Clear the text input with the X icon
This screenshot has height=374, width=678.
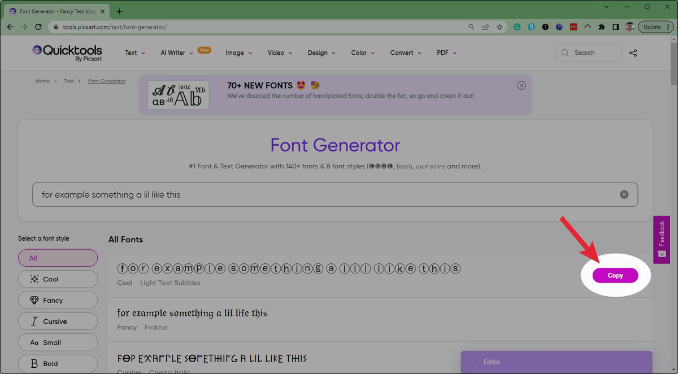(x=624, y=194)
